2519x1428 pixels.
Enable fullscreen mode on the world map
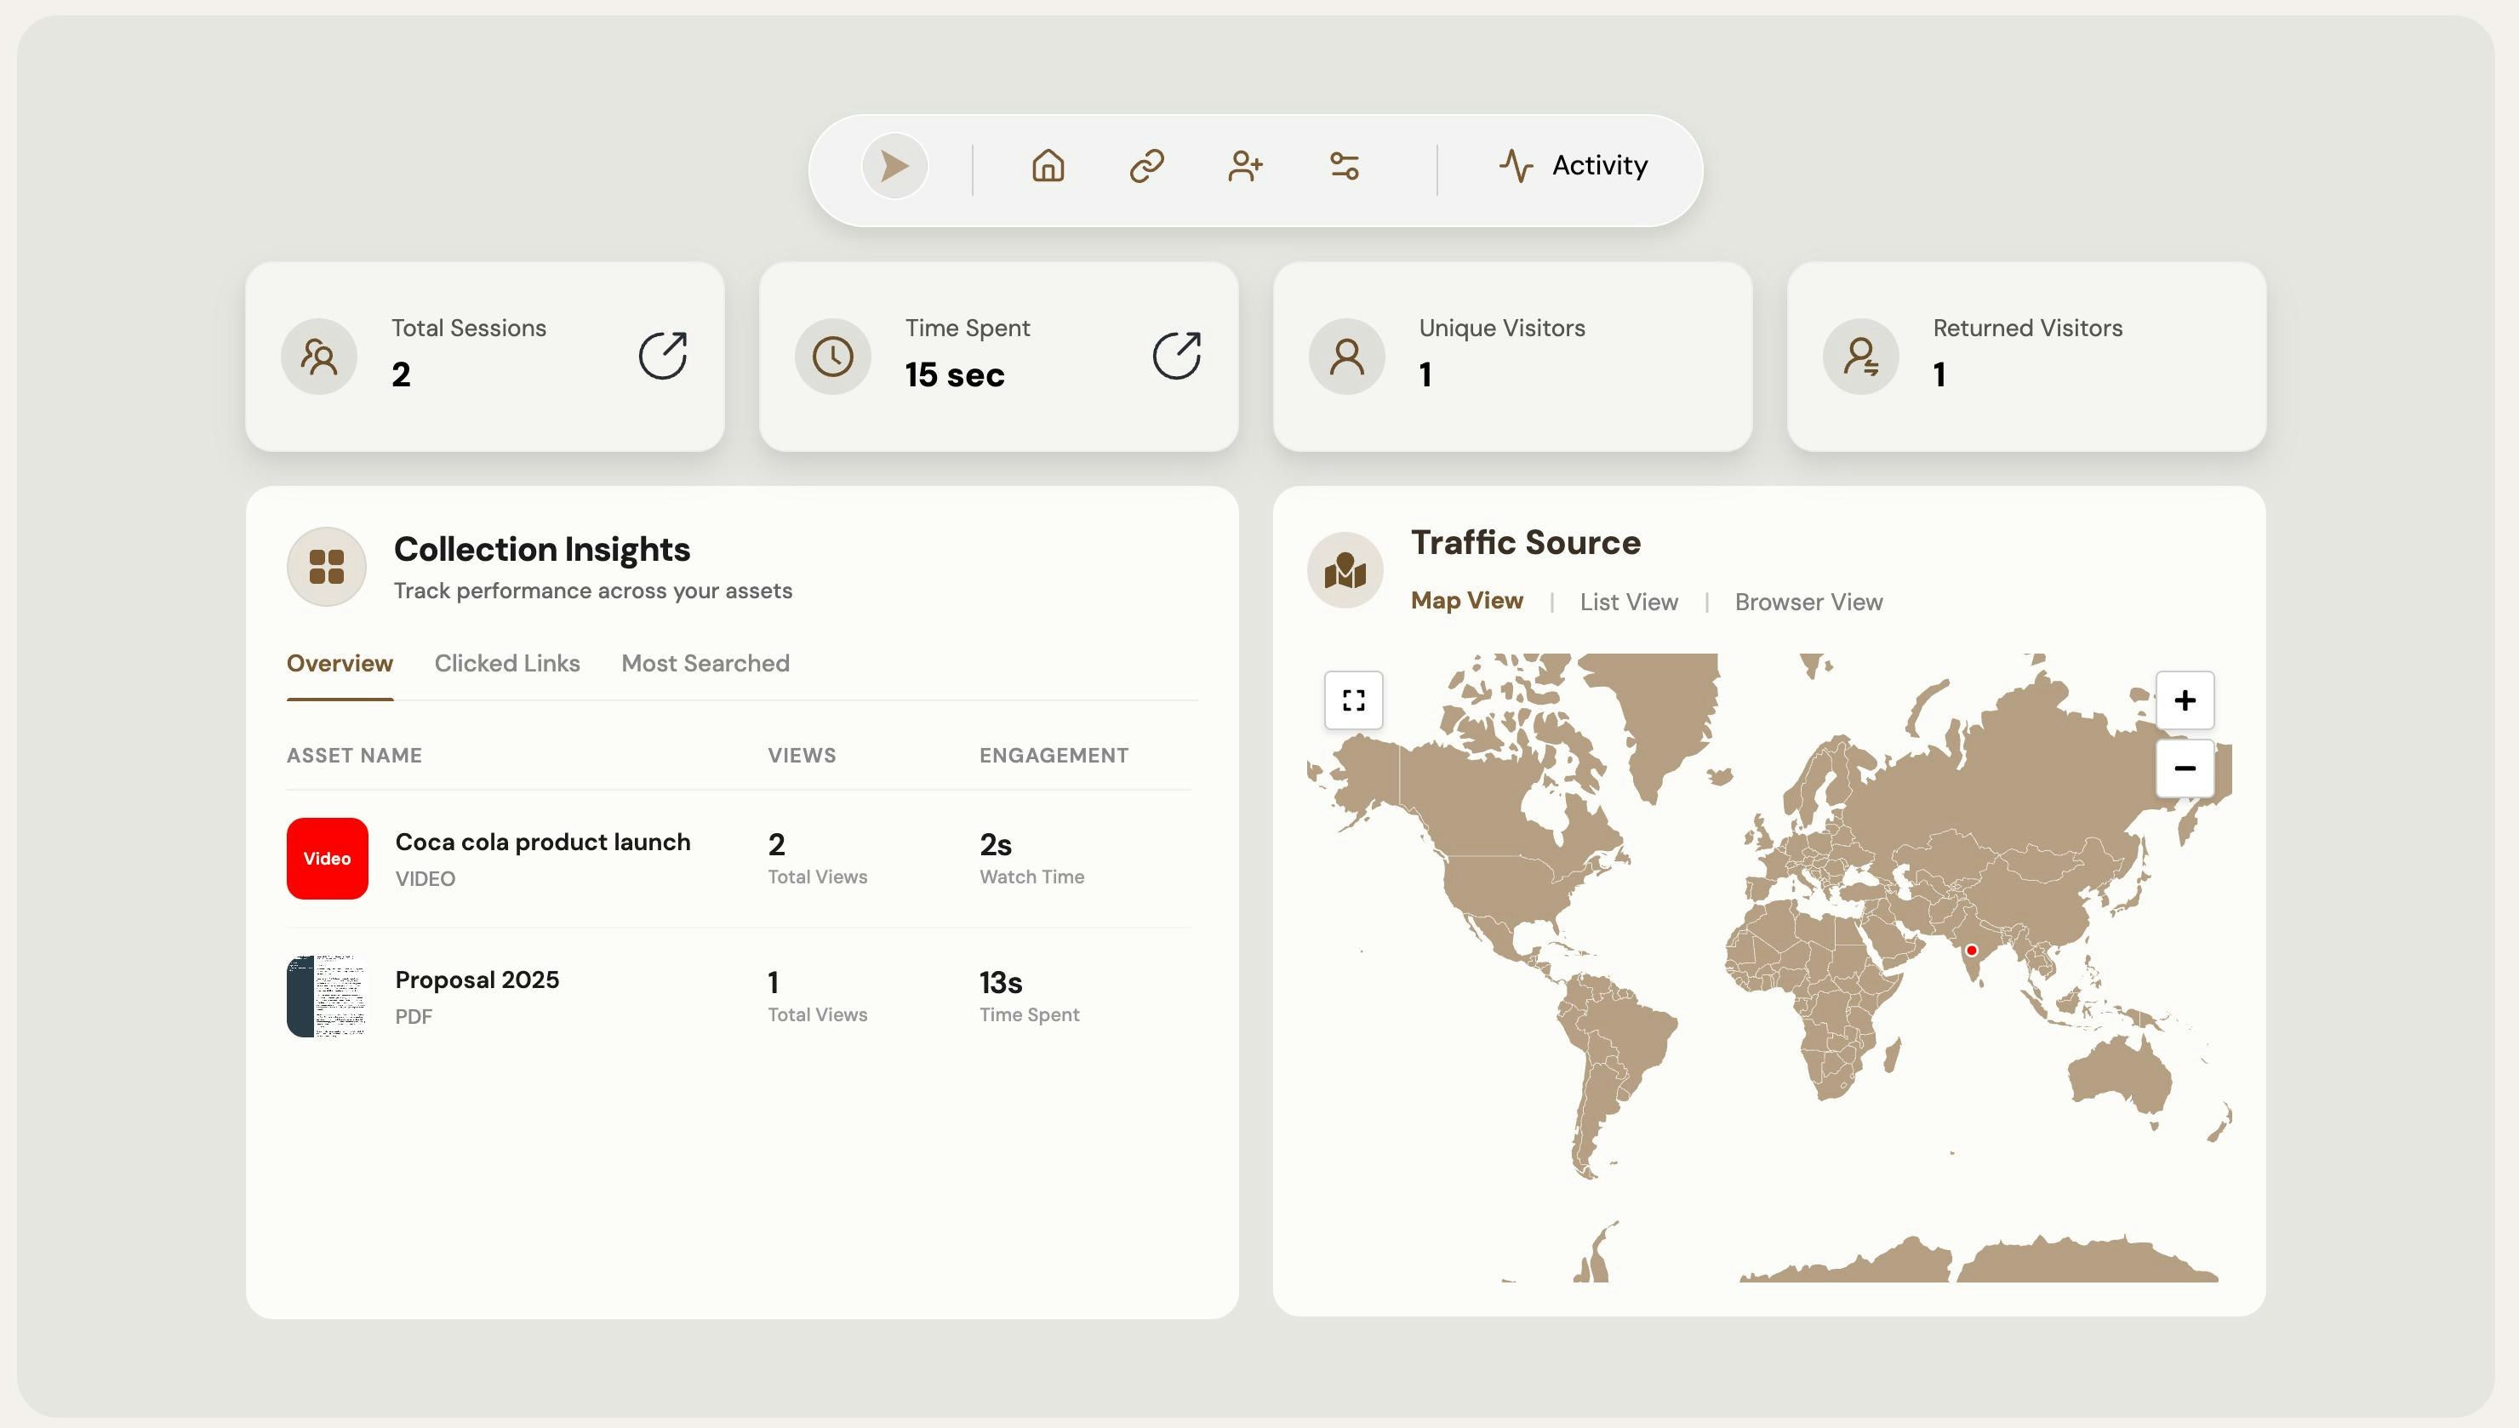pyautogui.click(x=1353, y=700)
